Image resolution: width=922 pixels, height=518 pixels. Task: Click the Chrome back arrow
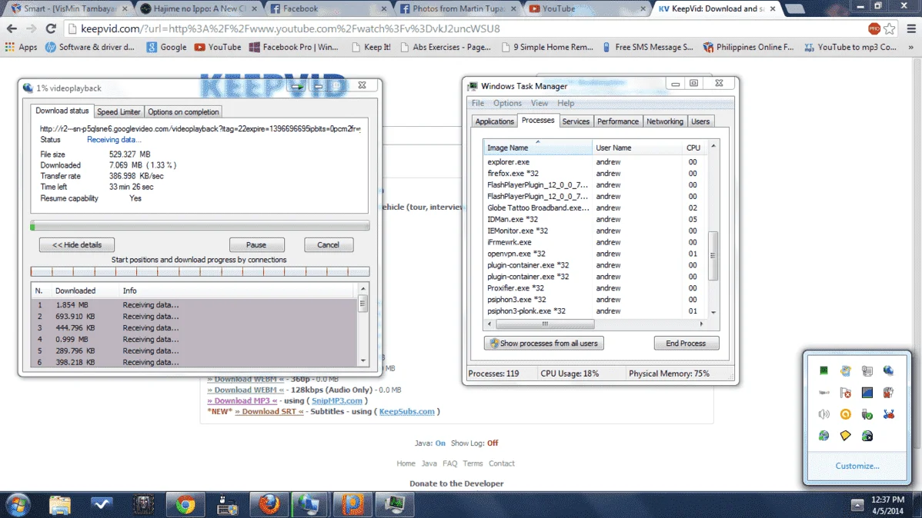(12, 28)
